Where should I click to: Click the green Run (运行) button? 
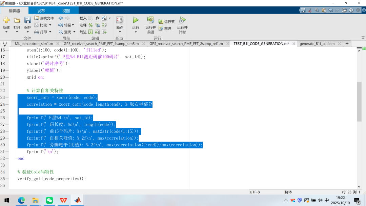click(x=136, y=20)
